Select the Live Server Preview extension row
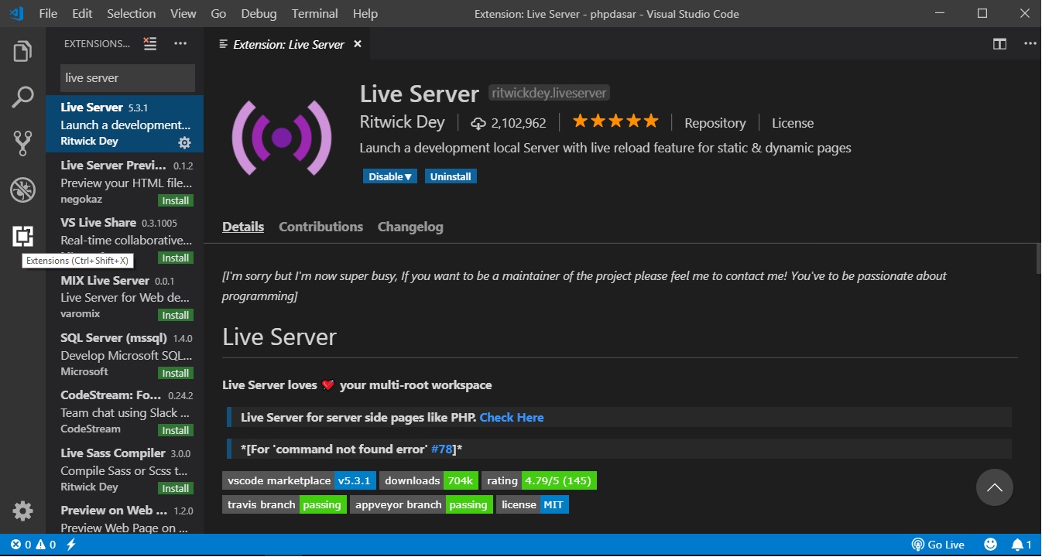Screen dimensions: 1042x557 point(125,182)
